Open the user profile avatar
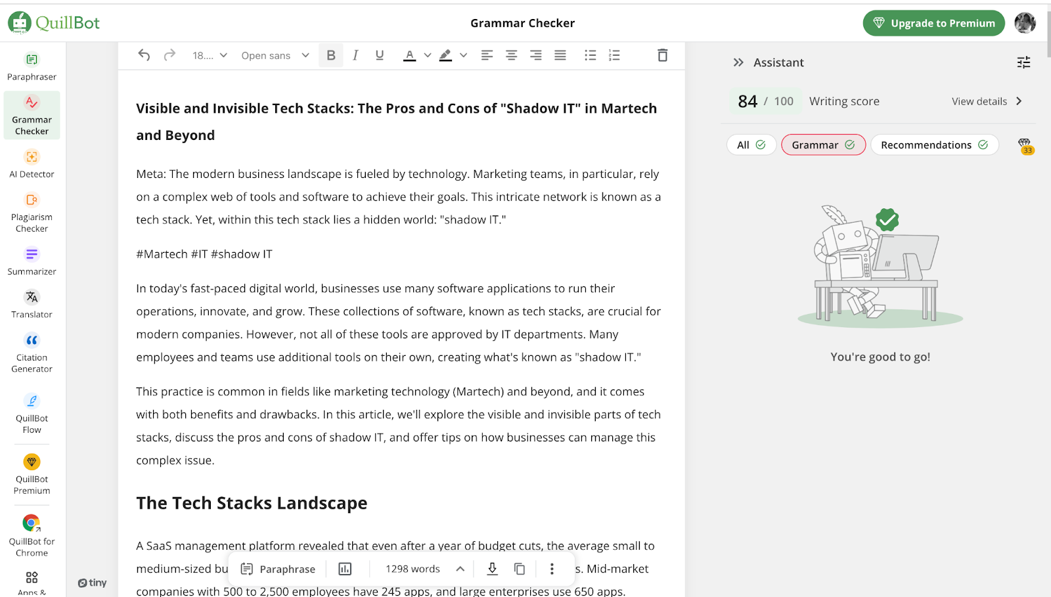Viewport: 1051px width, 597px height. tap(1025, 23)
